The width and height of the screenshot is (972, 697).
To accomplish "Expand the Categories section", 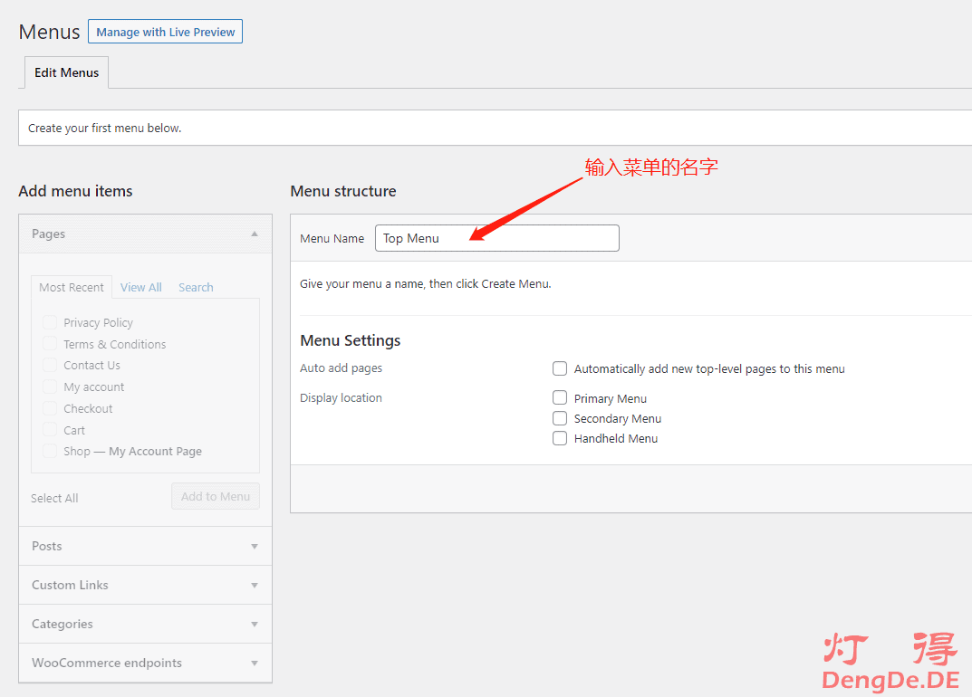I will 255,625.
